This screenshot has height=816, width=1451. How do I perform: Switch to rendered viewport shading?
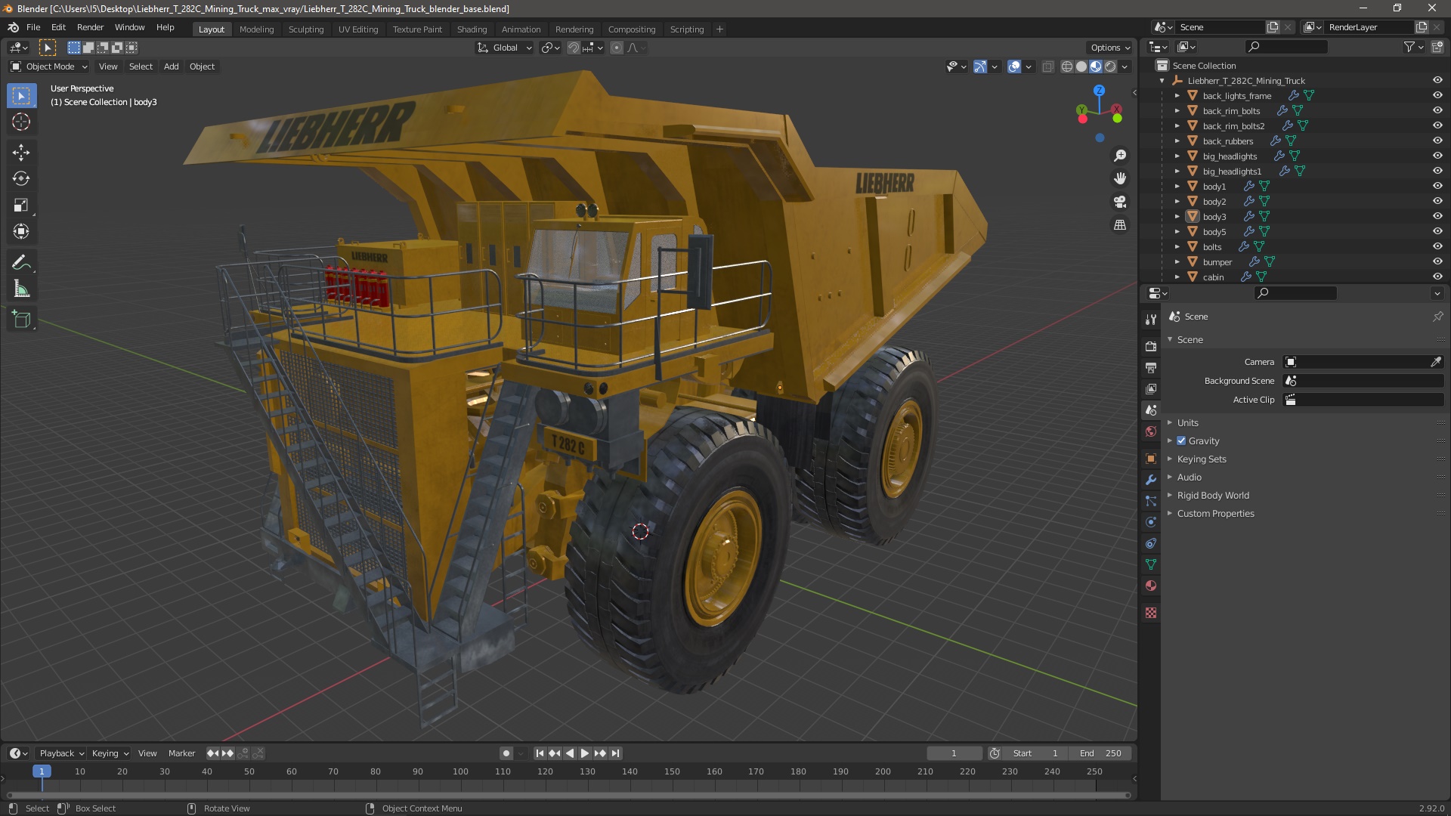click(1110, 66)
